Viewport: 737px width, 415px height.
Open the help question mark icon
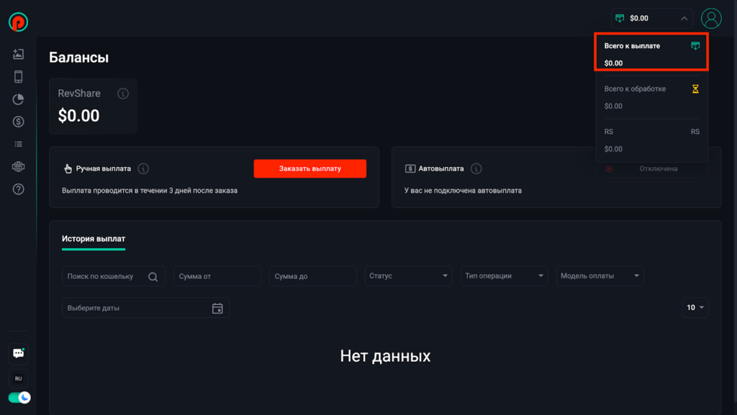click(18, 189)
